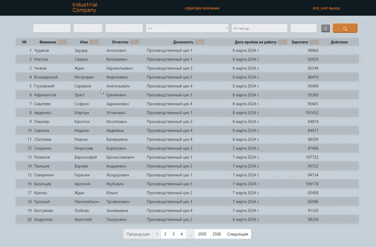
Task: Click surname Чижов in row 3
Action: pyautogui.click(x=40, y=68)
